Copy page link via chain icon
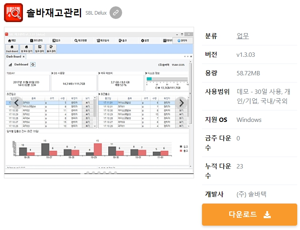 click(x=116, y=13)
